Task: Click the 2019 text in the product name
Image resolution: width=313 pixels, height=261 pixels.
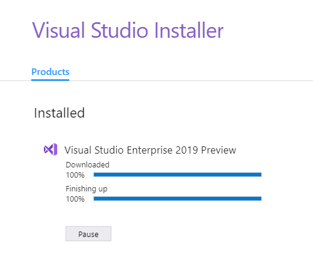Action: pyautogui.click(x=187, y=150)
